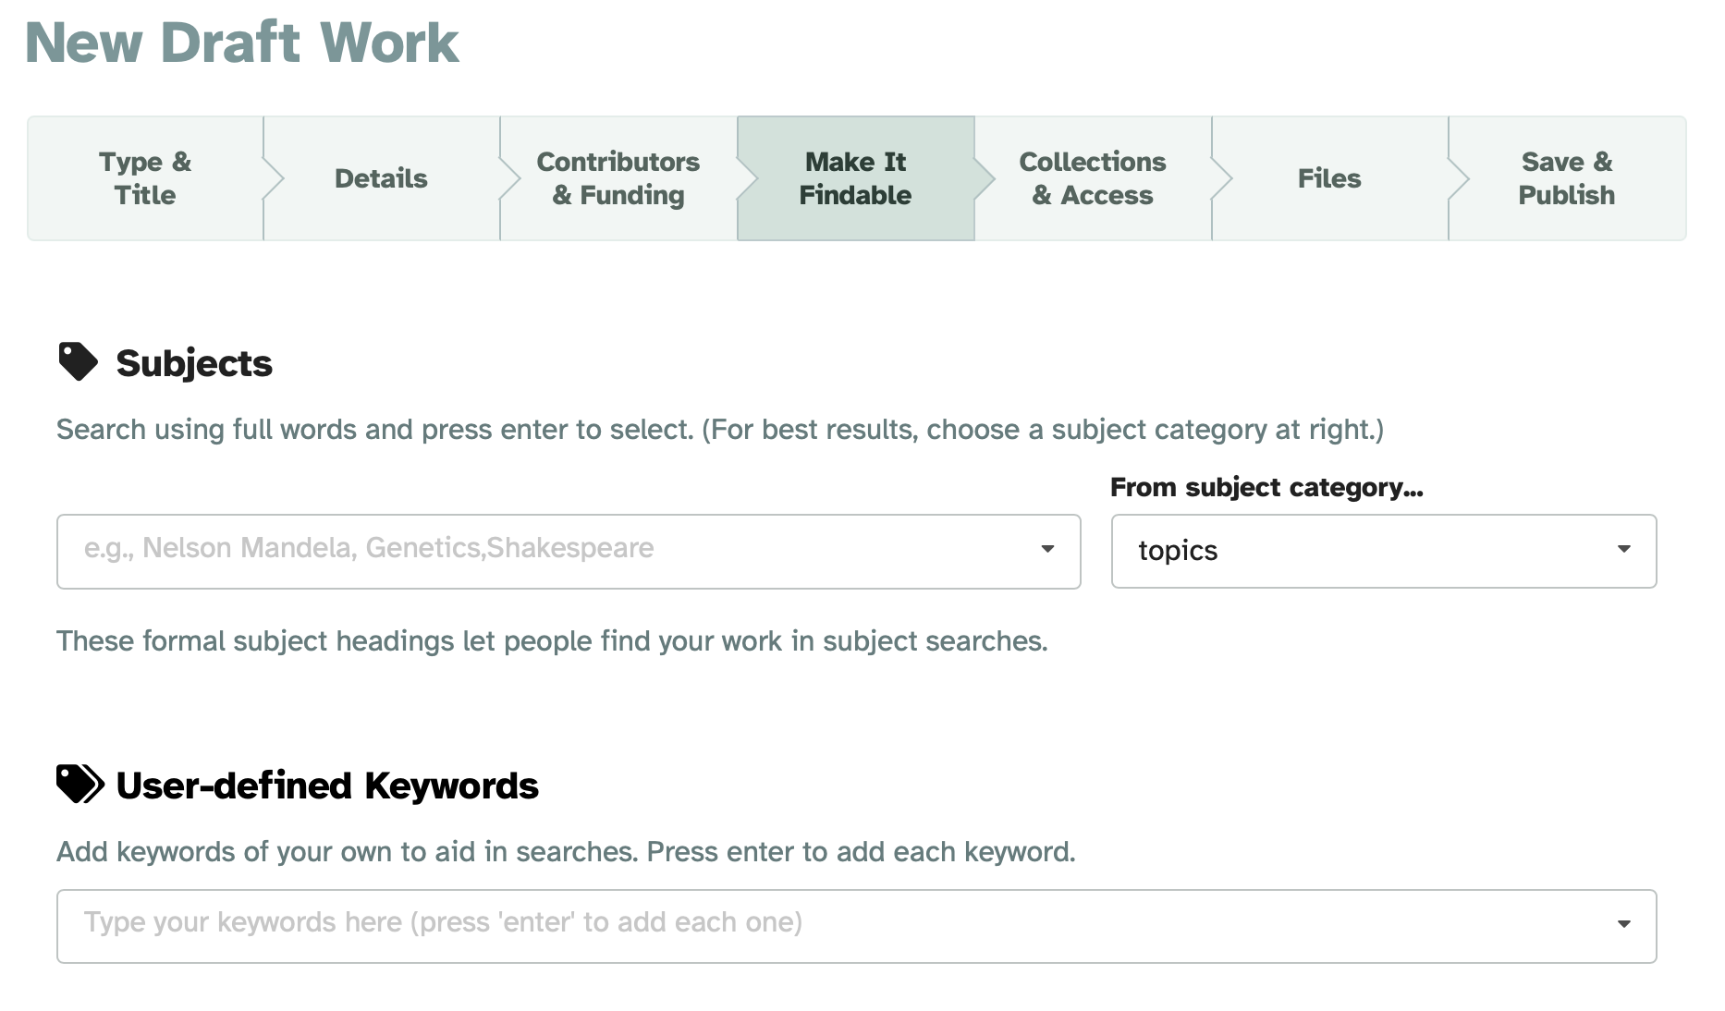Click the 'From subject category...' label
The height and width of the screenshot is (1011, 1725).
click(x=1266, y=487)
